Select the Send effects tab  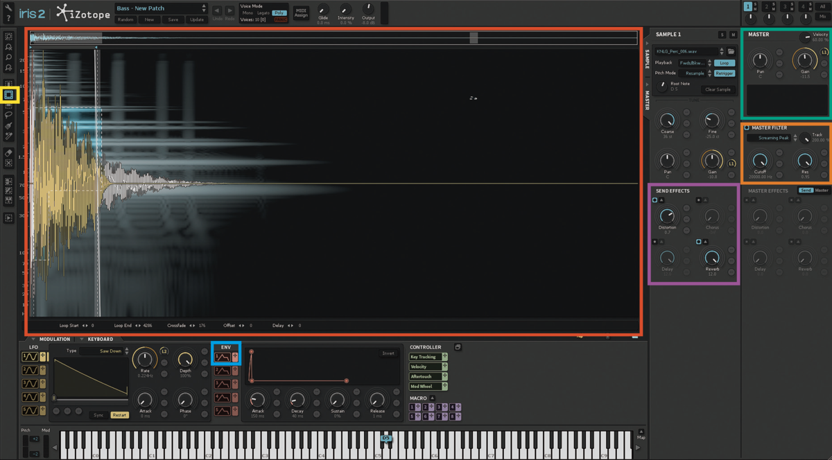[805, 190]
